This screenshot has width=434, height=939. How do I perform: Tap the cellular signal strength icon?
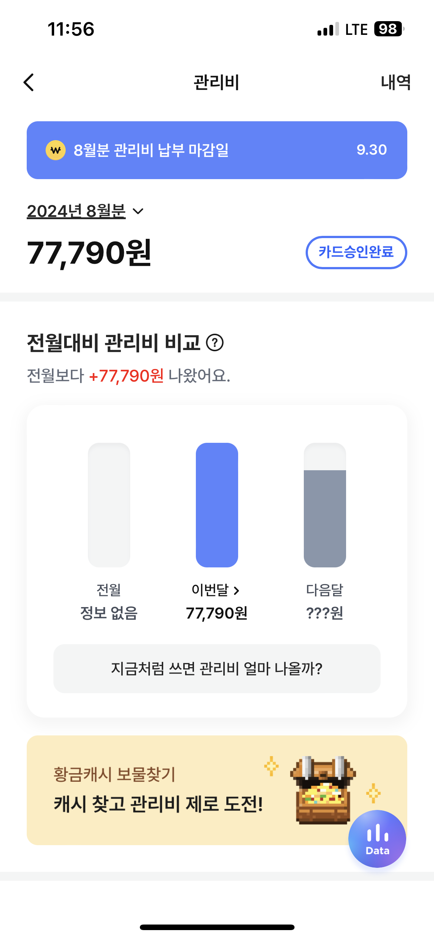tap(328, 29)
